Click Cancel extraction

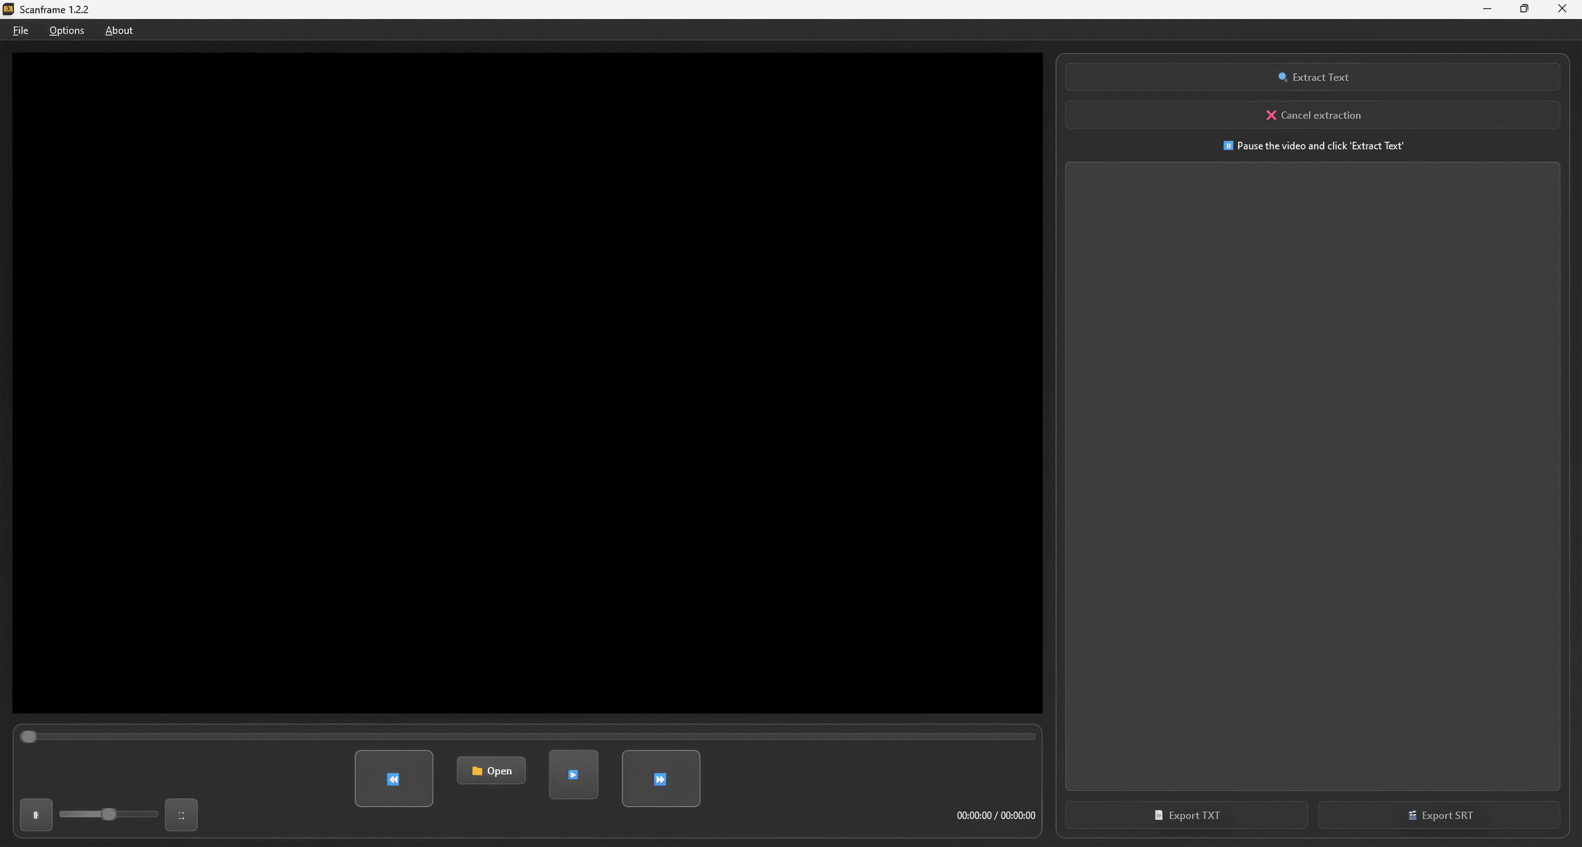[x=1313, y=115]
